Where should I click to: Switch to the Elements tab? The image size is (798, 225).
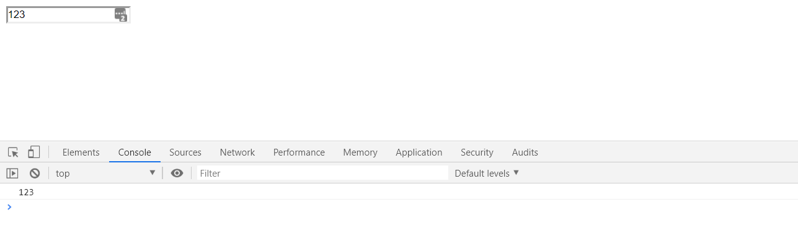[81, 152]
